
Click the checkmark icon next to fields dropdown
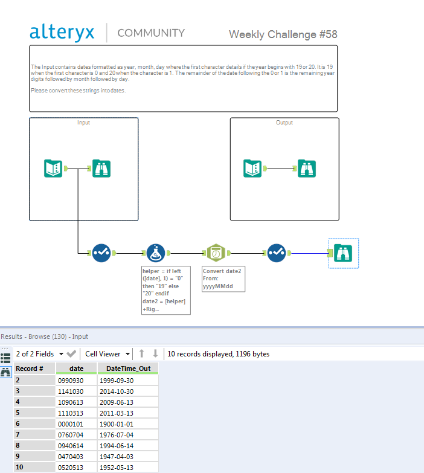coord(71,353)
